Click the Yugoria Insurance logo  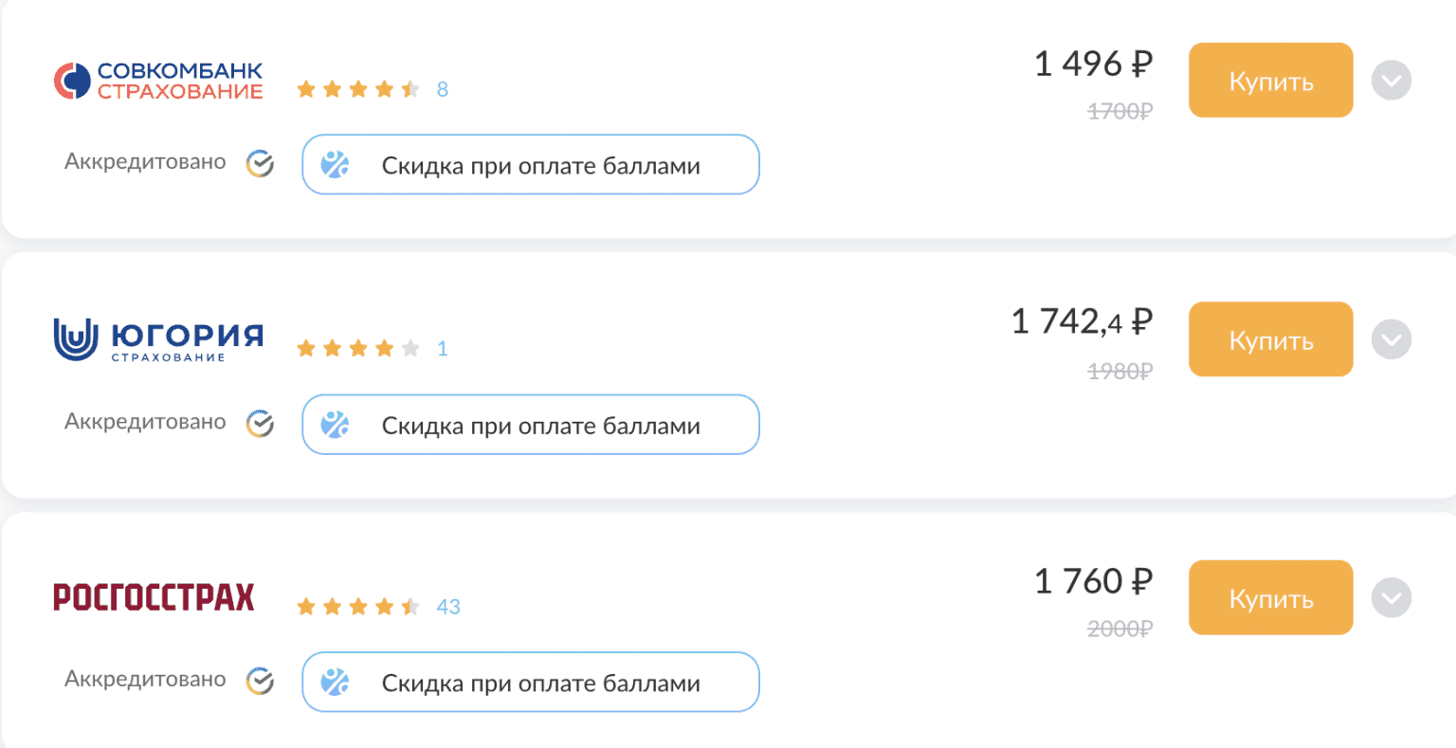click(x=158, y=339)
